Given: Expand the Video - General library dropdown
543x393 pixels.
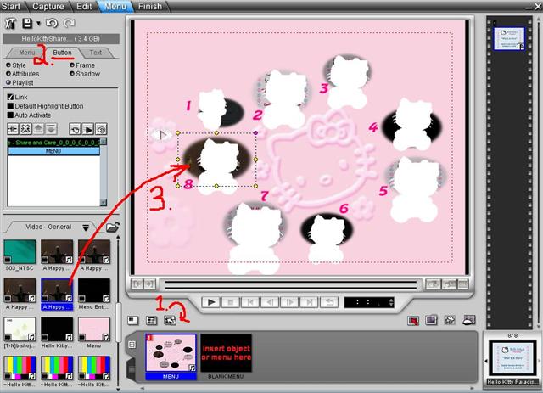Looking at the screenshot, I should pyautogui.click(x=86, y=227).
